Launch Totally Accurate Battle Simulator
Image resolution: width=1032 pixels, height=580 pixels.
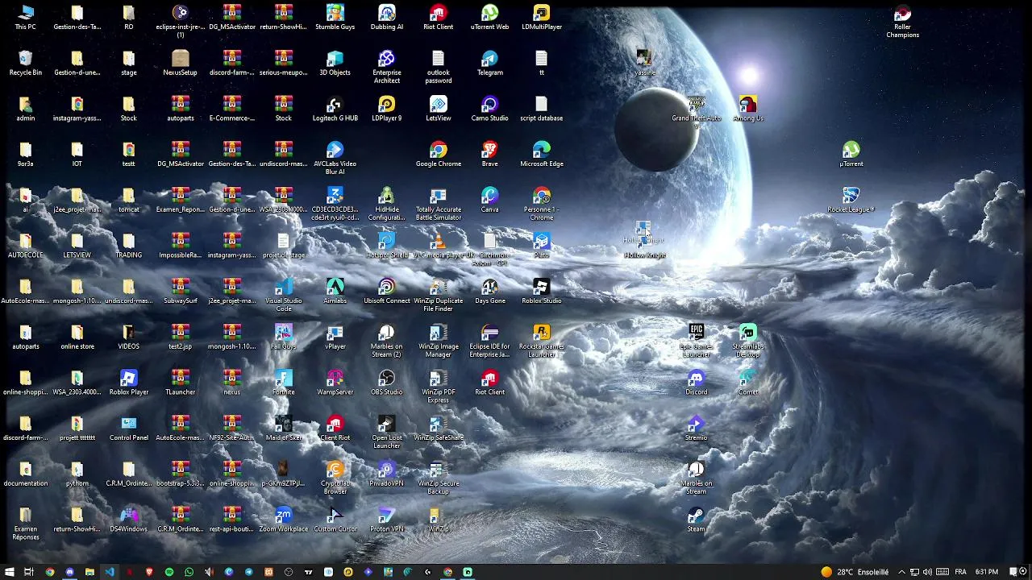pyautogui.click(x=438, y=204)
